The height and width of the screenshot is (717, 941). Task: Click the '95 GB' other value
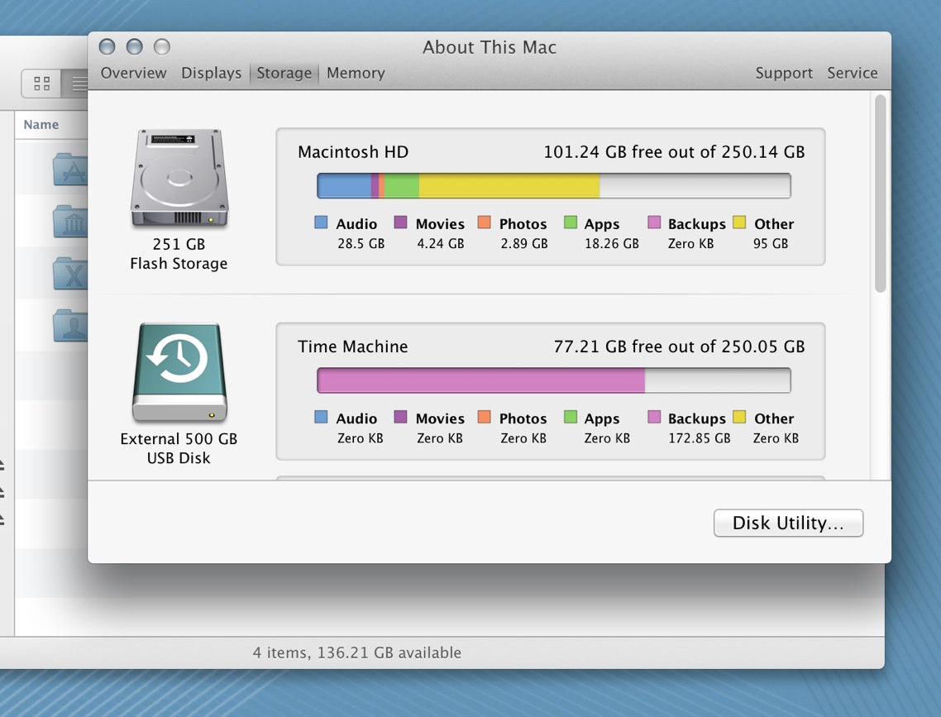pos(771,244)
